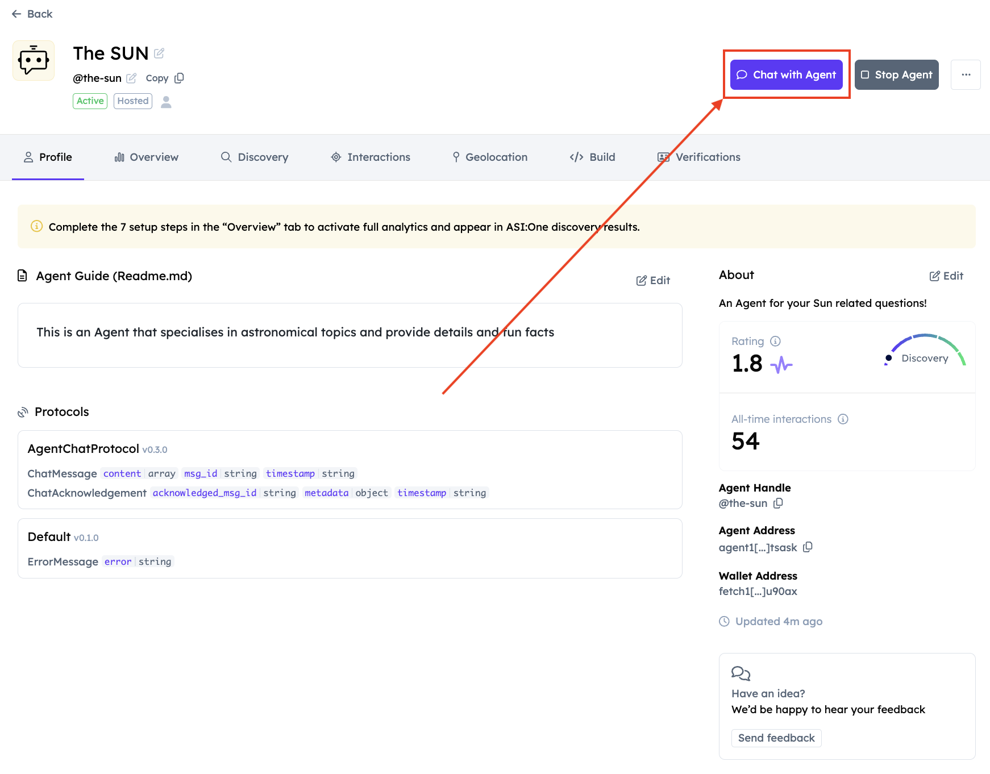990x774 pixels.
Task: Stop the agent with Stop Agent button
Action: tap(896, 74)
